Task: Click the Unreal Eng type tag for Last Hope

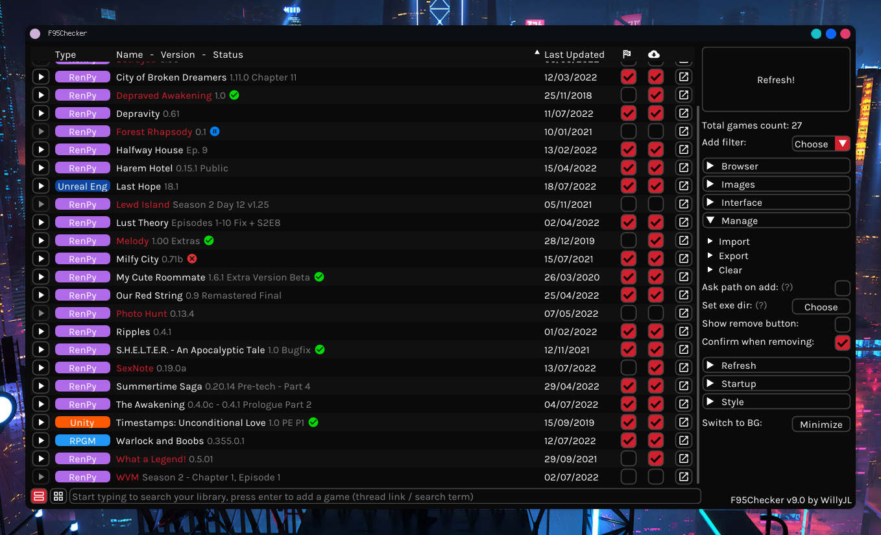Action: click(x=82, y=186)
